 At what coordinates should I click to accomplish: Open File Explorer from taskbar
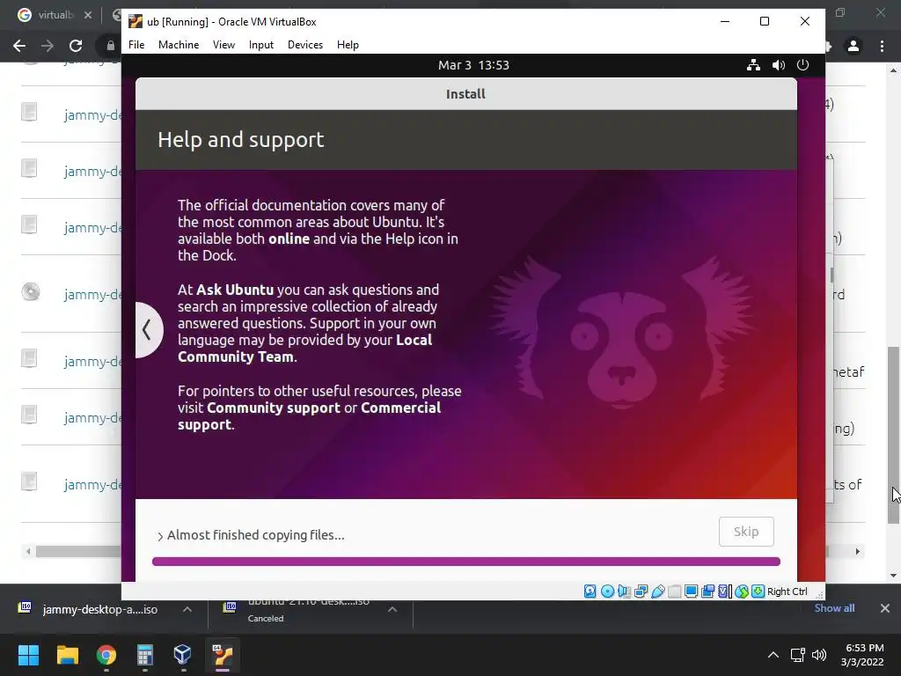click(67, 655)
